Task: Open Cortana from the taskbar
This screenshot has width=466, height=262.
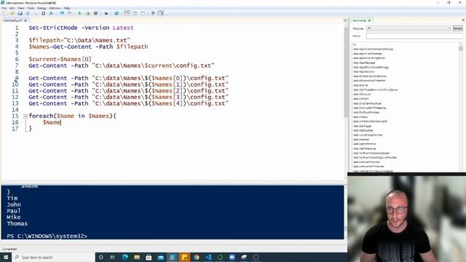Action: (x=100, y=257)
